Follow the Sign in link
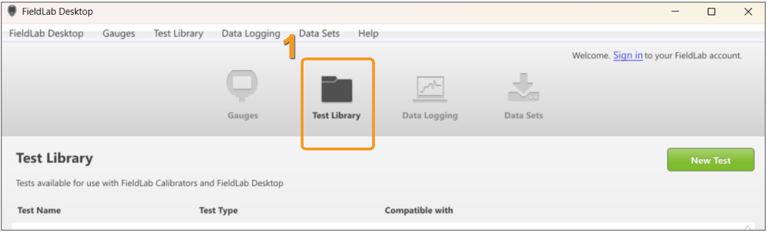Image resolution: width=767 pixels, height=234 pixels. coord(628,55)
